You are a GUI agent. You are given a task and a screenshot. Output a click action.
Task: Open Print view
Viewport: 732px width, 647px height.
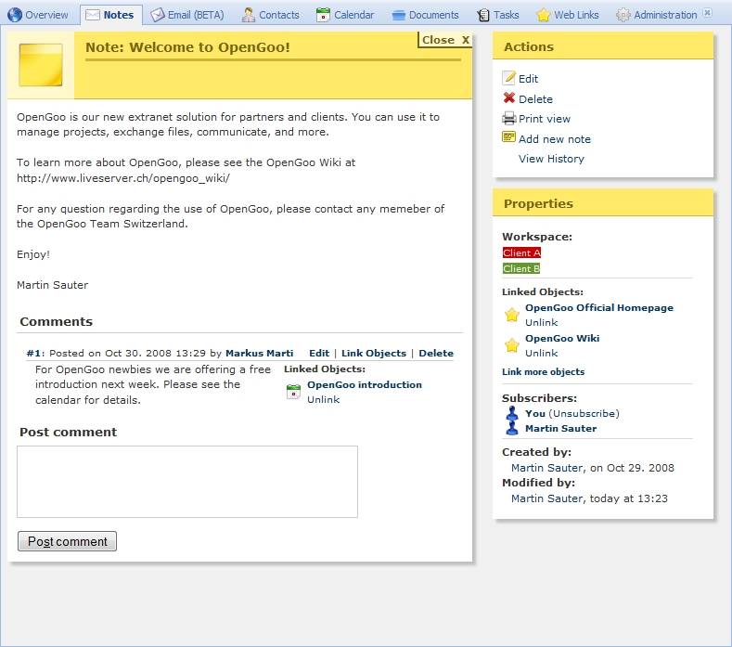545,119
